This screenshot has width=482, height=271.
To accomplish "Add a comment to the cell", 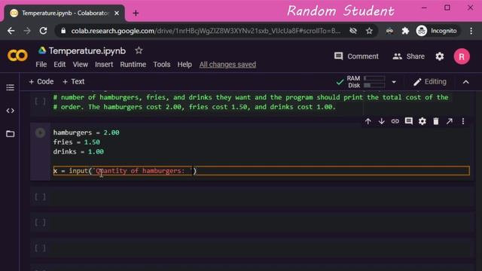I will coord(408,121).
